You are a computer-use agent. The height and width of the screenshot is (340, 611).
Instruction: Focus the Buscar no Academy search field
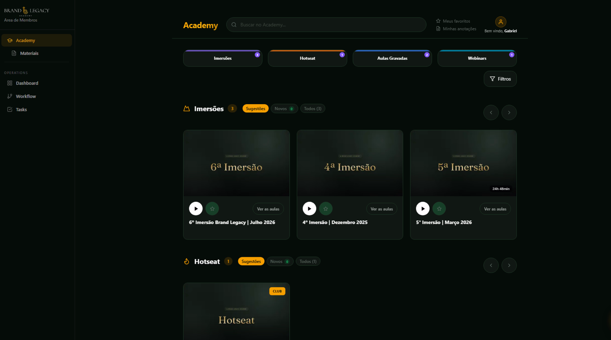(326, 25)
